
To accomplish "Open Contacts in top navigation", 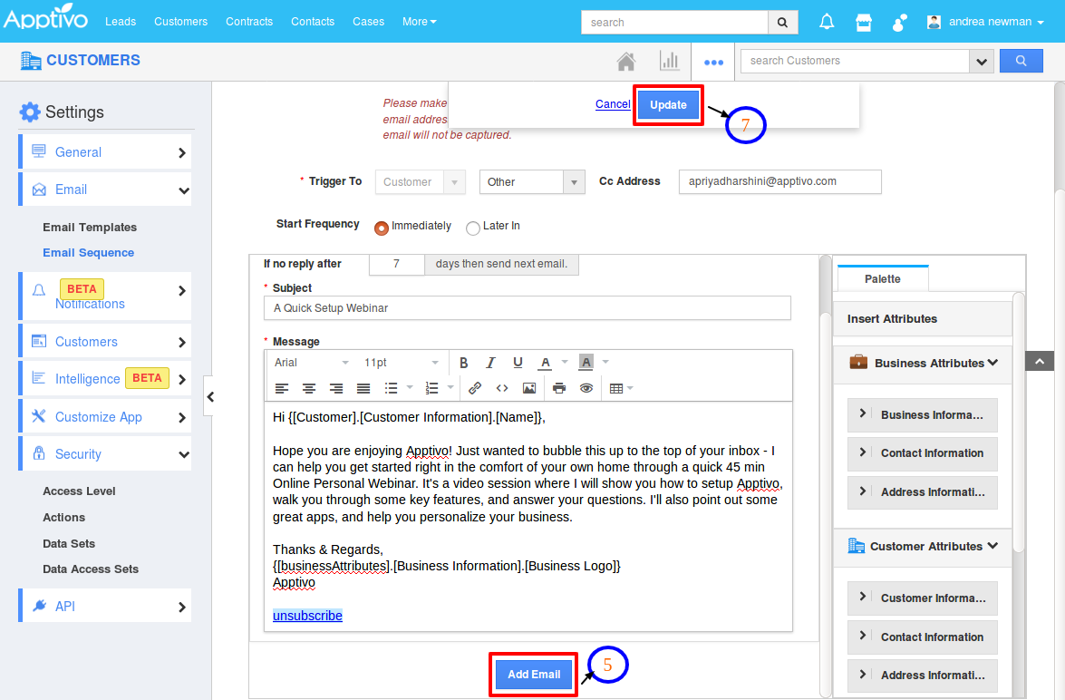I will pyautogui.click(x=313, y=22).
